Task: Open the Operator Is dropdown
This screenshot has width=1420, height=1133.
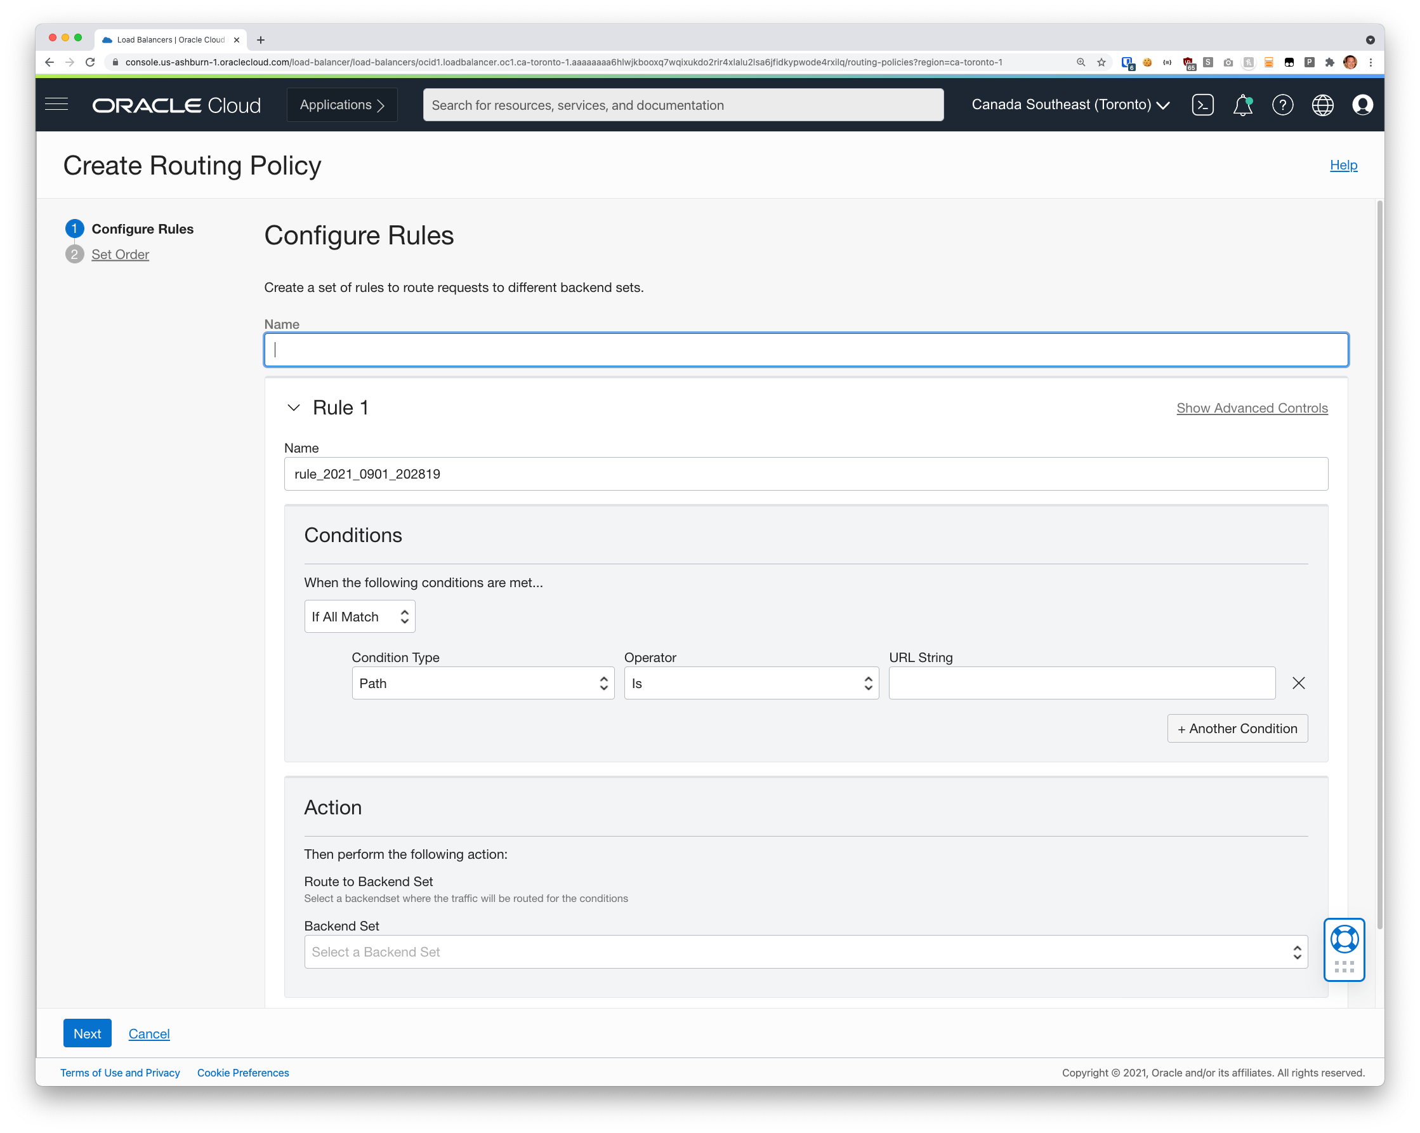Action: pos(751,683)
